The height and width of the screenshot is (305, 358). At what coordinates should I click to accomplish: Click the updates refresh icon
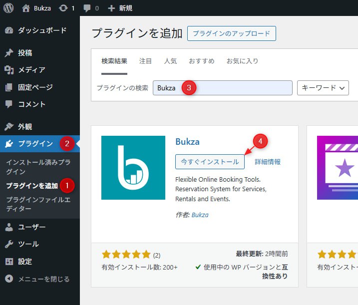63,8
